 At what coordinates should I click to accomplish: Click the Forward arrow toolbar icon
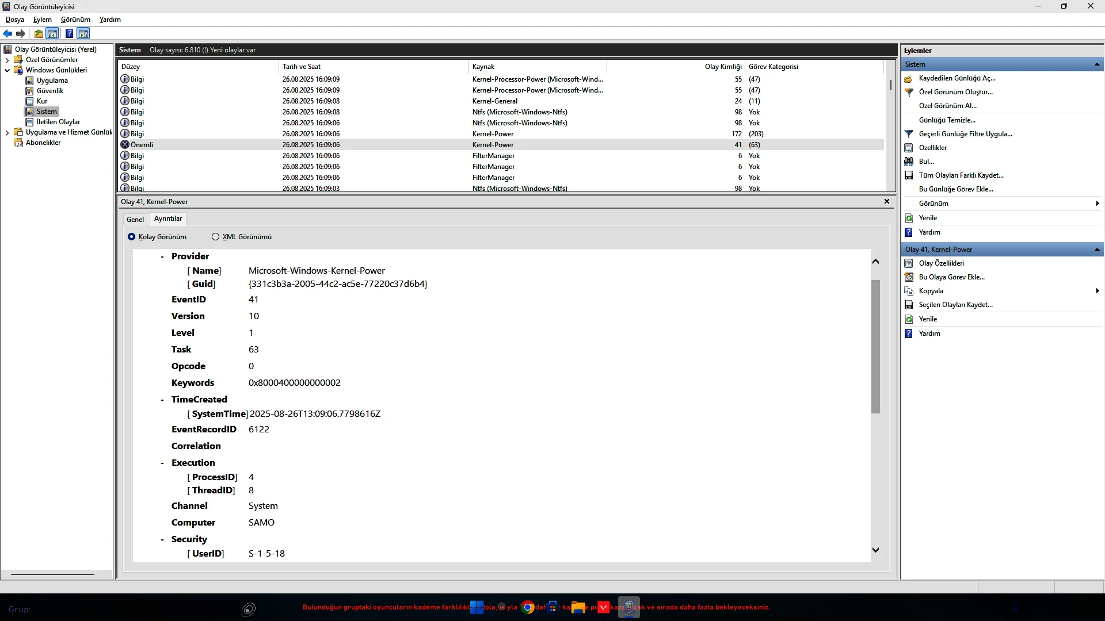[21, 34]
